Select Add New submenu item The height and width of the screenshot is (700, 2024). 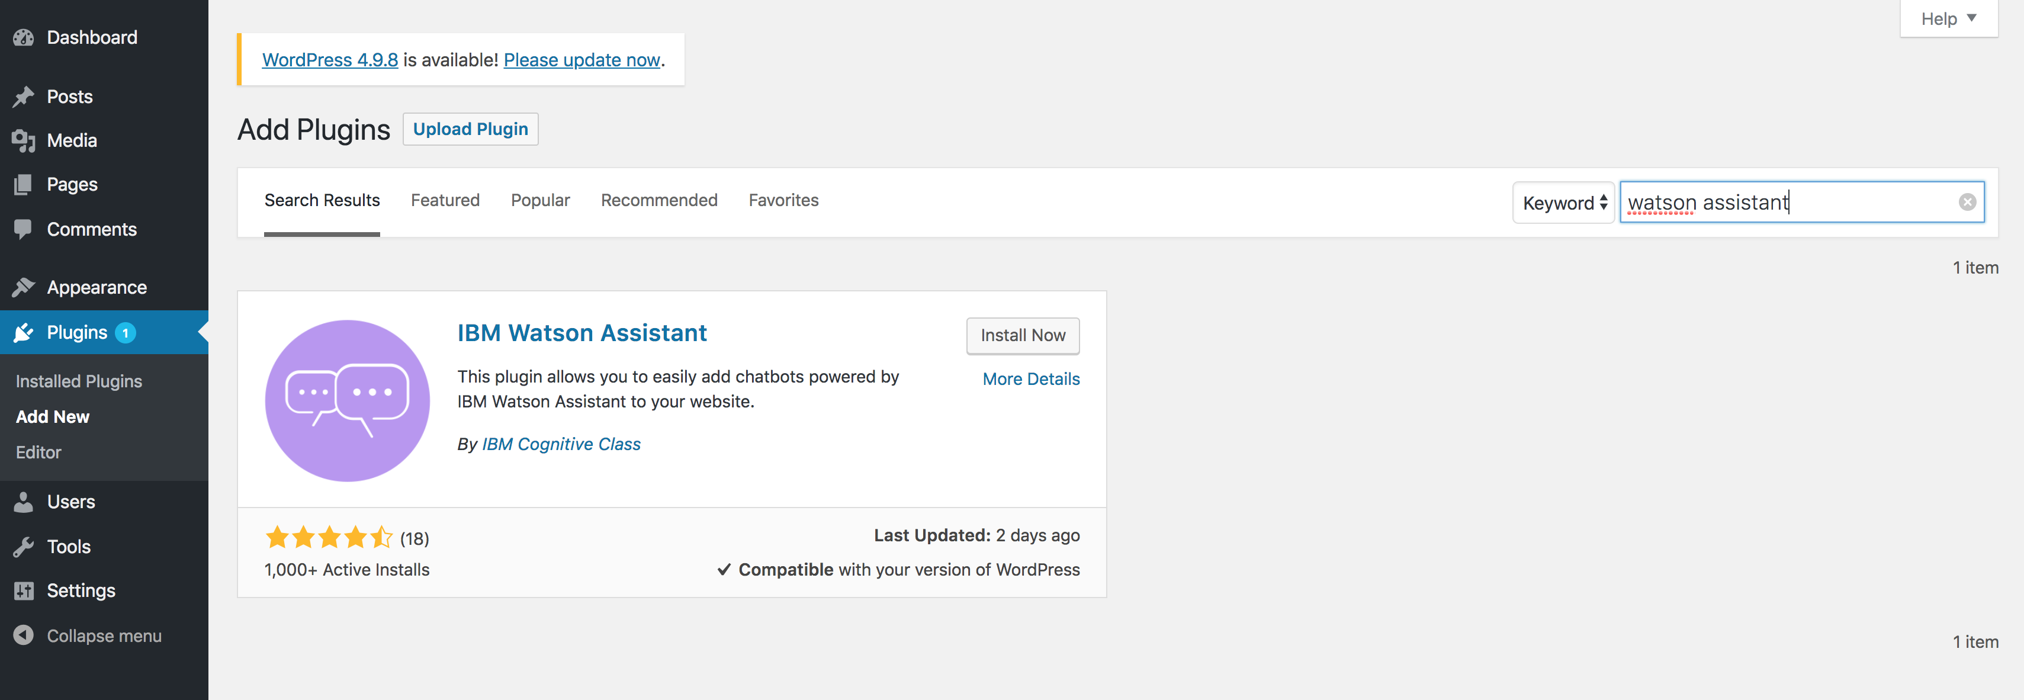click(x=53, y=416)
